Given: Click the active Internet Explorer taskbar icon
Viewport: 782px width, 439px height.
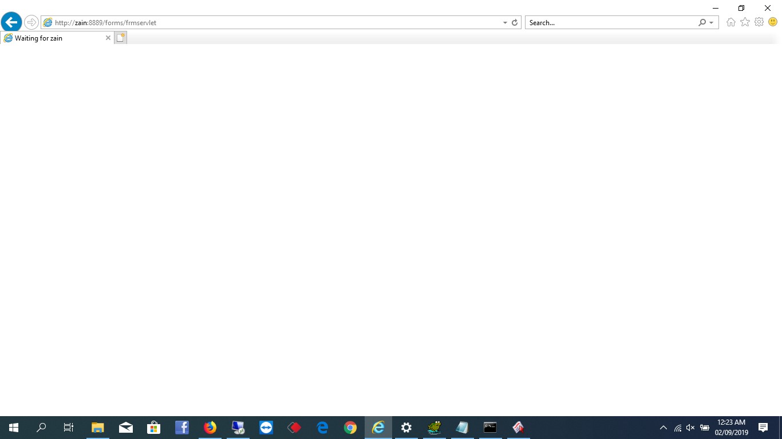Looking at the screenshot, I should point(378,428).
